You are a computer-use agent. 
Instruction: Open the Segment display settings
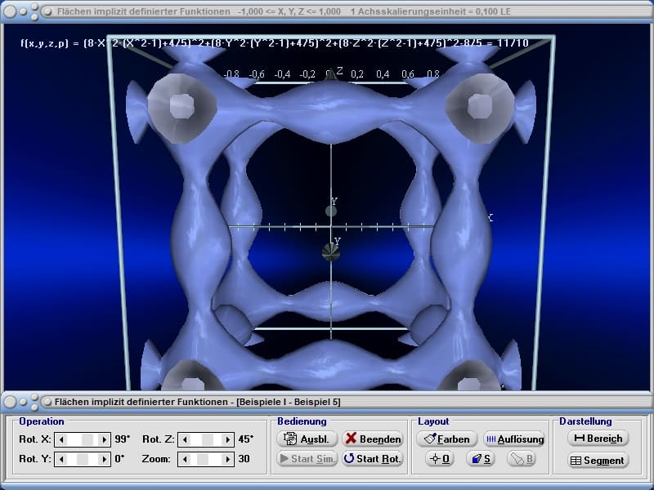(598, 461)
